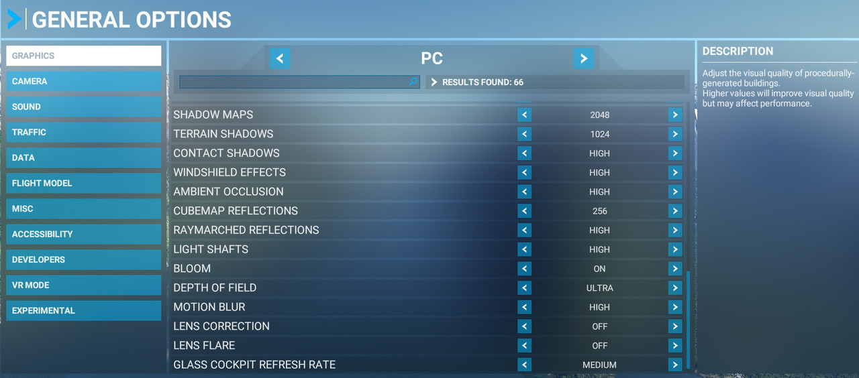Toggle Lens Flare with left arrow
The image size is (859, 378).
pyautogui.click(x=524, y=346)
